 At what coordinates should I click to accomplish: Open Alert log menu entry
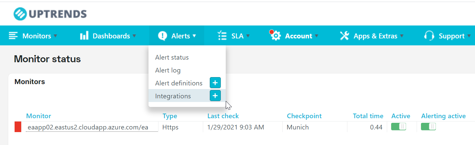[168, 70]
